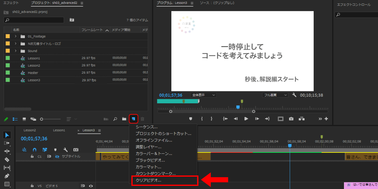Click the Automate to Sequence icon

coord(106,119)
